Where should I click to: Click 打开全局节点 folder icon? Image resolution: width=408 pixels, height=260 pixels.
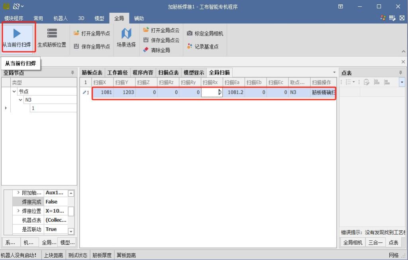tap(76, 33)
